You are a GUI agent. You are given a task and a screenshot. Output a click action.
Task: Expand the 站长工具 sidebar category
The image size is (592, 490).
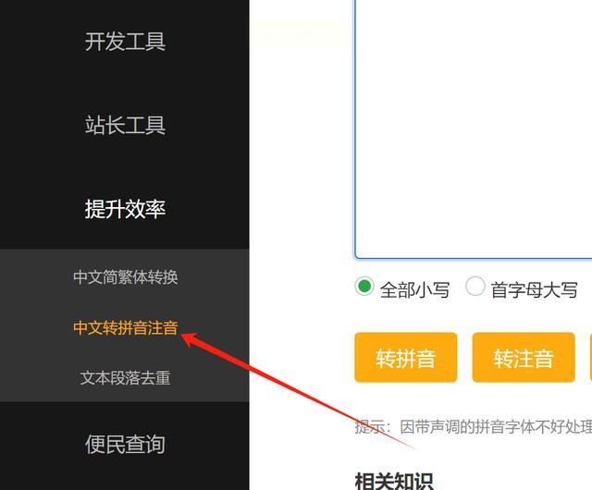point(125,125)
